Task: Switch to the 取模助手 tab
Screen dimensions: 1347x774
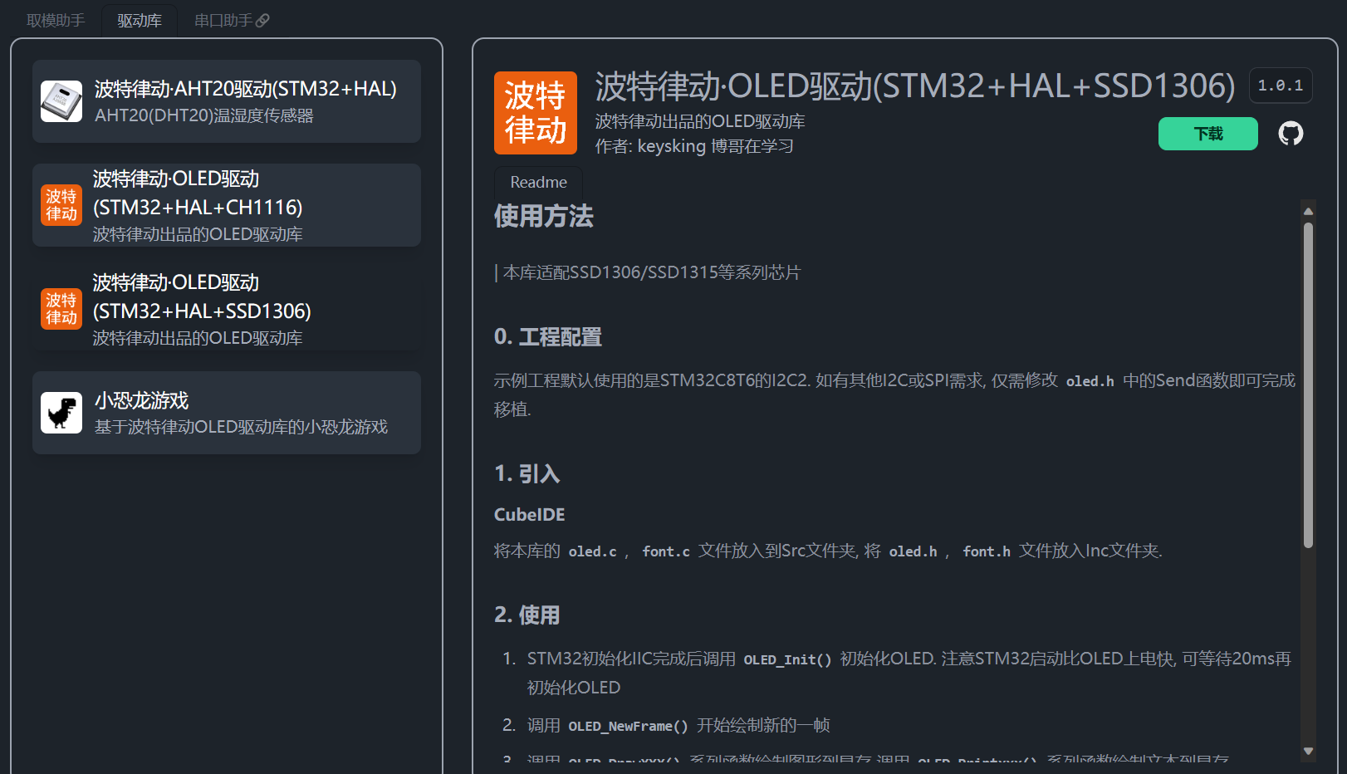Action: click(x=56, y=21)
